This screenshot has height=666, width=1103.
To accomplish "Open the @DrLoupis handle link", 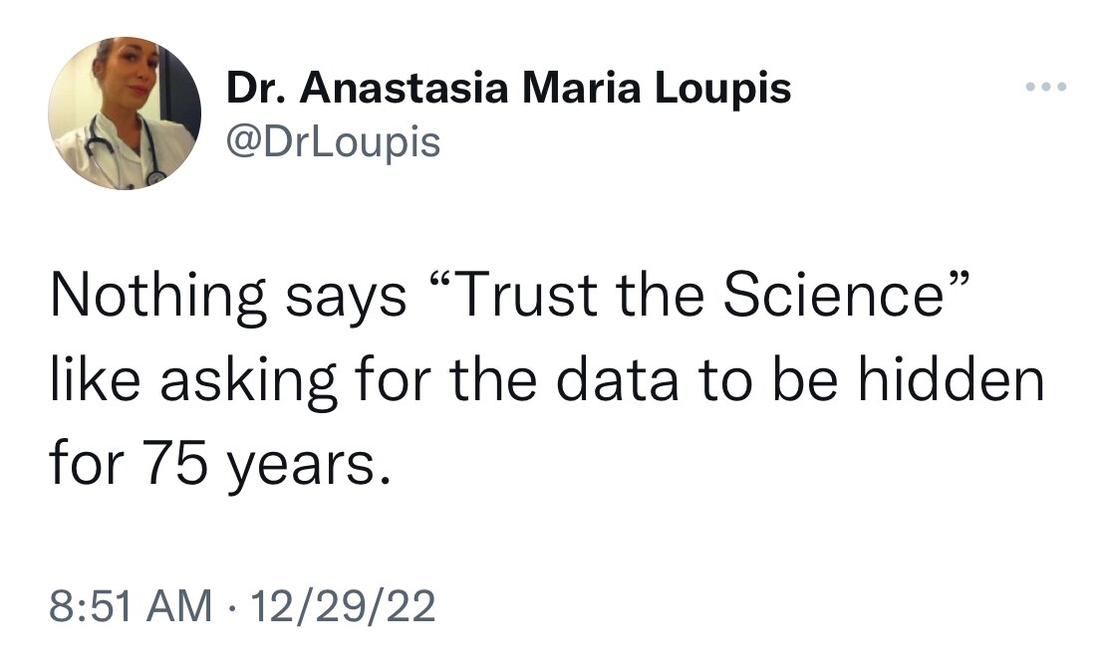I will pos(334,143).
